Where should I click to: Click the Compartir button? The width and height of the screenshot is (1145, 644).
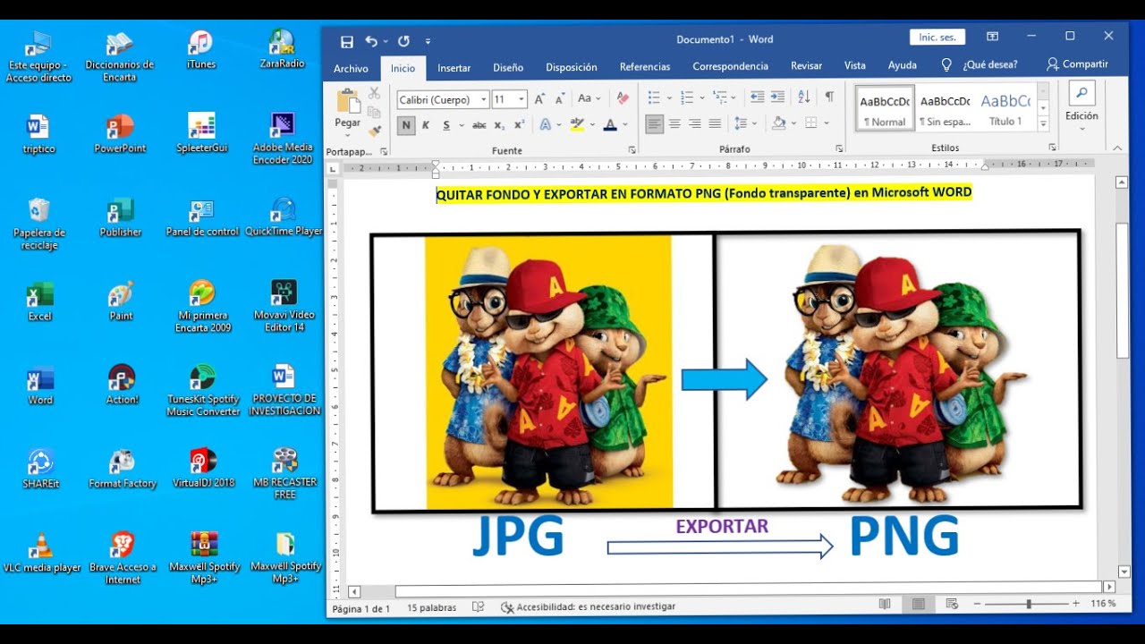click(1078, 64)
